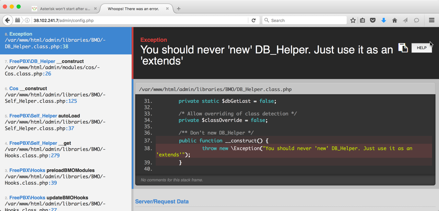This screenshot has height=211, width=439.
Task: Select frame 4 Self_Helper __get
Action: click(66, 150)
